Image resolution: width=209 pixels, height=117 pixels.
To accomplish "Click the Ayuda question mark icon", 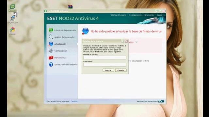I will click(51, 64).
